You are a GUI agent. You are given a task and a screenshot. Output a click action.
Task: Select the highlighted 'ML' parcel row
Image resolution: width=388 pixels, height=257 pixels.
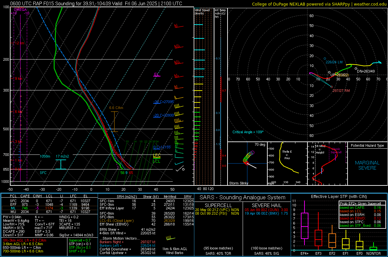click(x=50, y=208)
